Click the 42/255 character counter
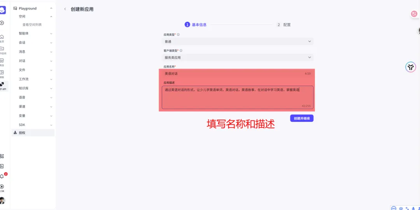420x210 pixels. coord(306,106)
